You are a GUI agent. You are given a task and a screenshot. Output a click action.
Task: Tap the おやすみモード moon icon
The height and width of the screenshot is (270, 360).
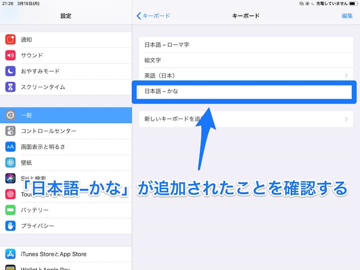(10, 71)
